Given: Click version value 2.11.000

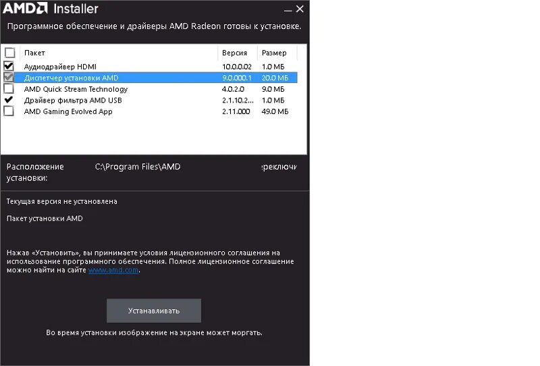Looking at the screenshot, I should pyautogui.click(x=236, y=111).
